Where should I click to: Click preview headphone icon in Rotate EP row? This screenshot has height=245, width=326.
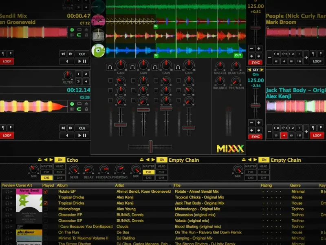click(x=7, y=192)
